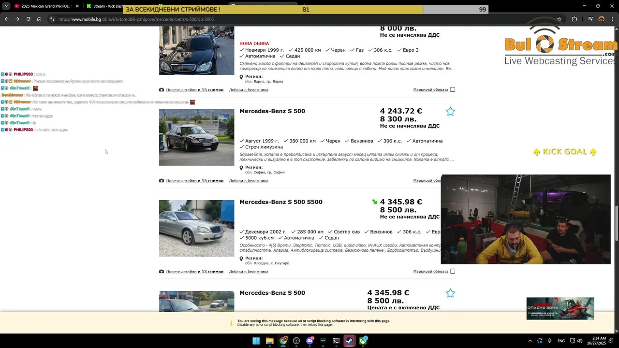
Task: Open File Explorer from the taskbar
Action: [x=270, y=341]
